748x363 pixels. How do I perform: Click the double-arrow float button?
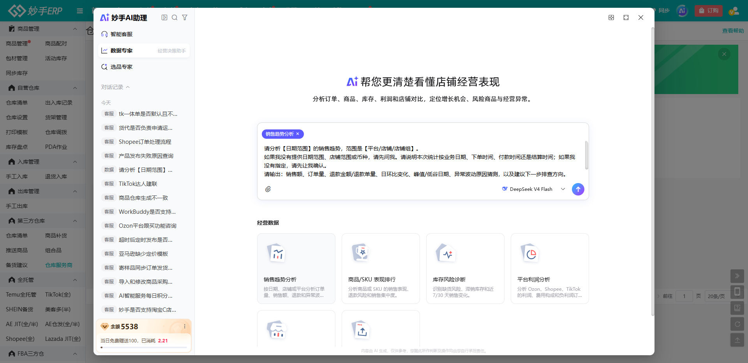(x=737, y=276)
